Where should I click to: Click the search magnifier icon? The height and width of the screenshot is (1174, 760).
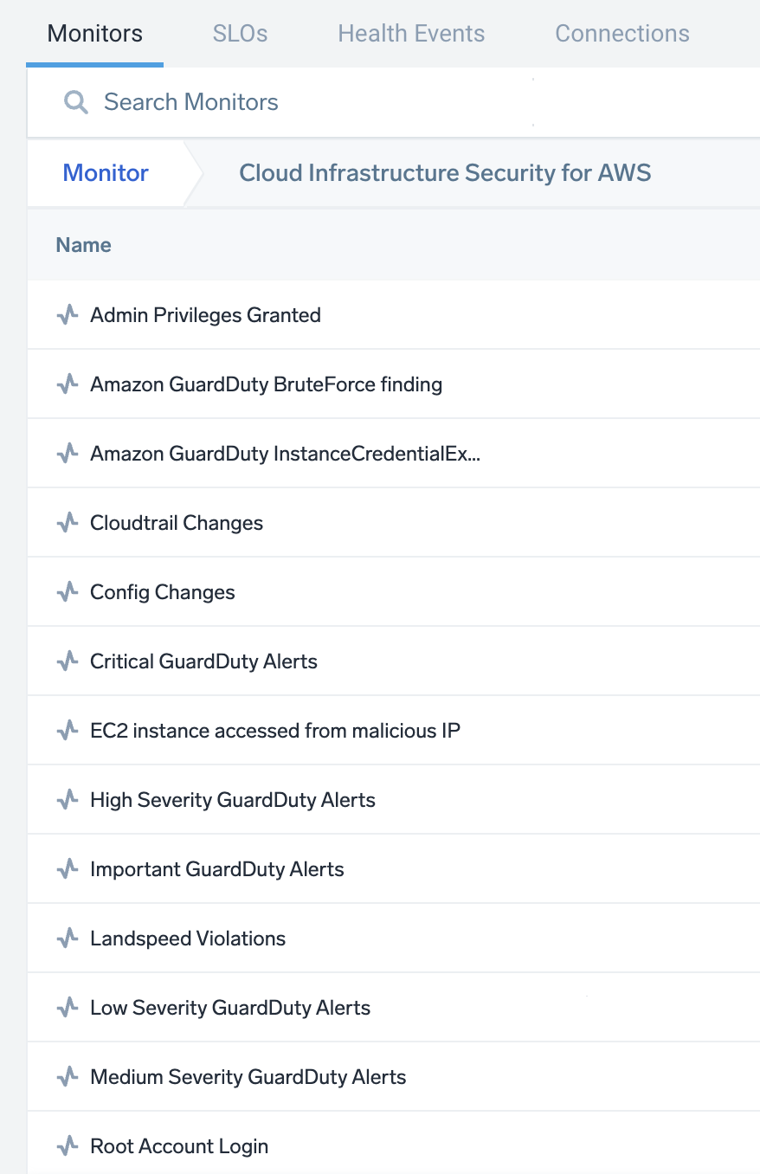(x=76, y=103)
